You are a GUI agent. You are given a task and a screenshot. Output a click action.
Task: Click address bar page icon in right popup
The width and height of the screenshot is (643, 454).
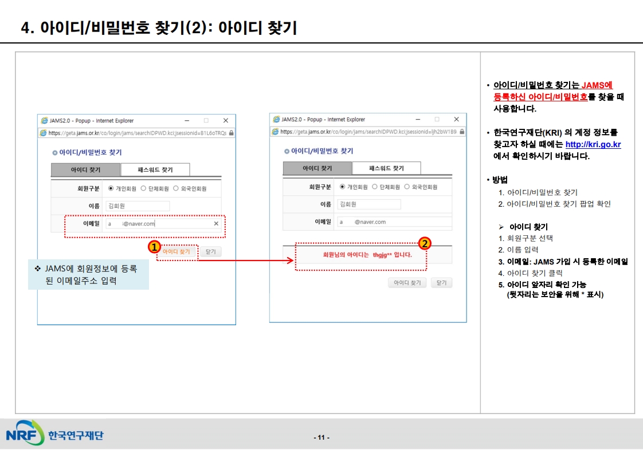click(x=275, y=132)
